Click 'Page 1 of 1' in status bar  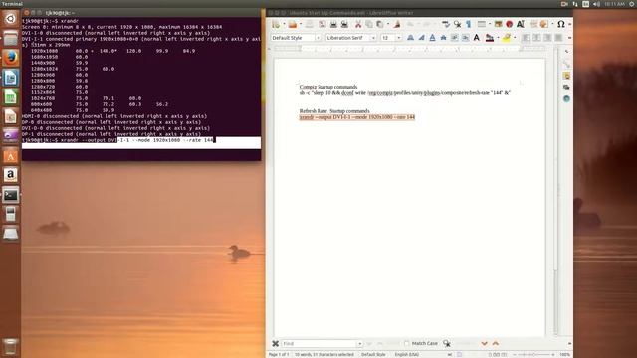coord(279,355)
